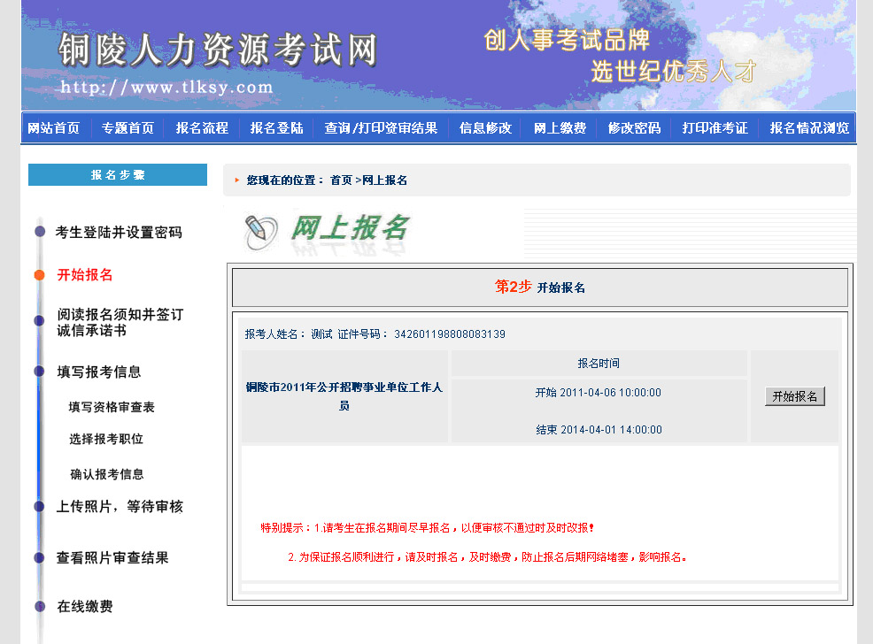Click the 网上报名 breadcrumb text
The height and width of the screenshot is (644, 873).
coord(385,180)
